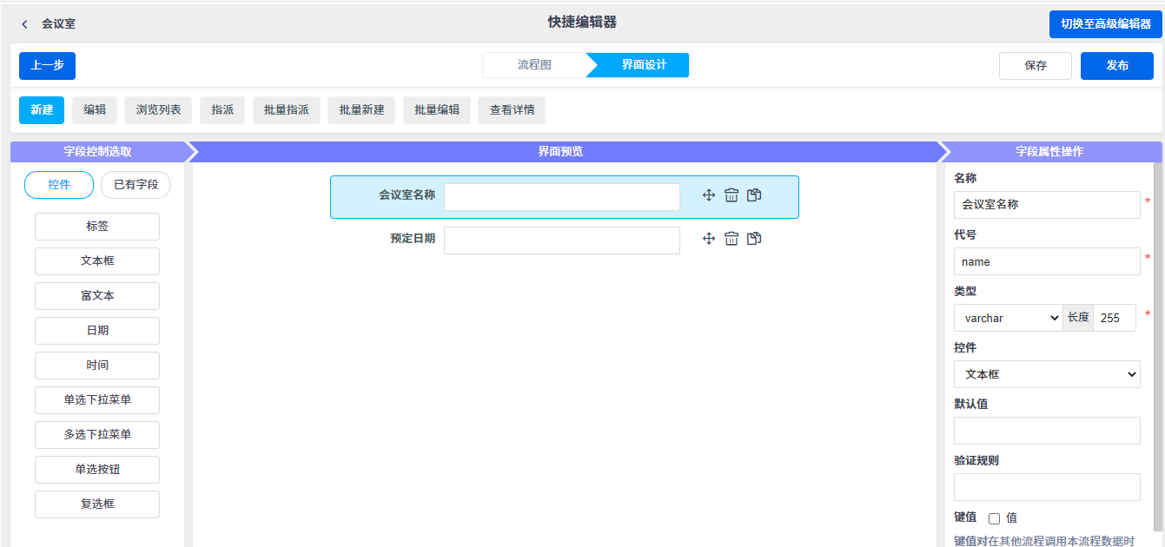Open the 浏览列表 tab
Image resolution: width=1165 pixels, height=547 pixels.
tap(158, 110)
